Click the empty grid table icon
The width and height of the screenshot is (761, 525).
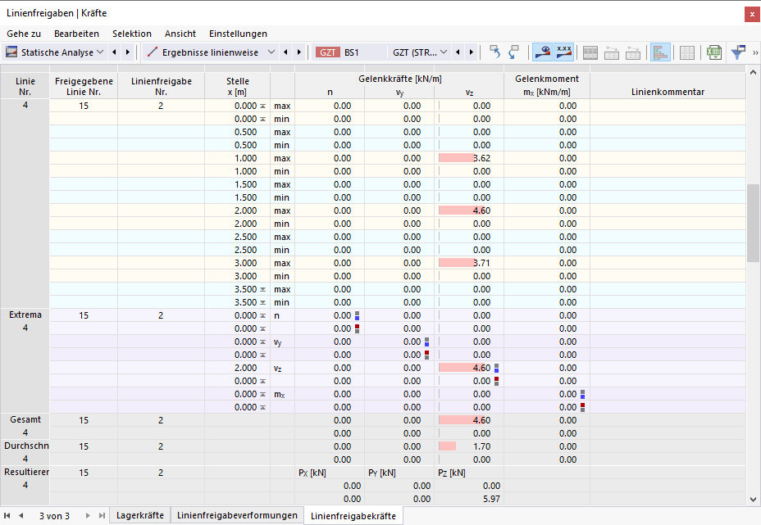click(x=687, y=52)
